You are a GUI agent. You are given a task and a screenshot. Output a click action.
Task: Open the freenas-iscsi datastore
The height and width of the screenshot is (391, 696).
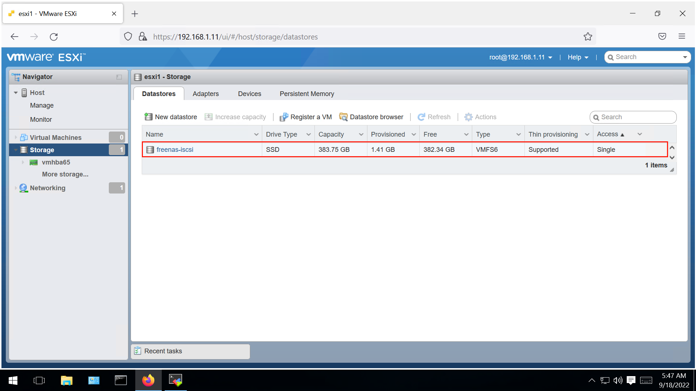174,149
